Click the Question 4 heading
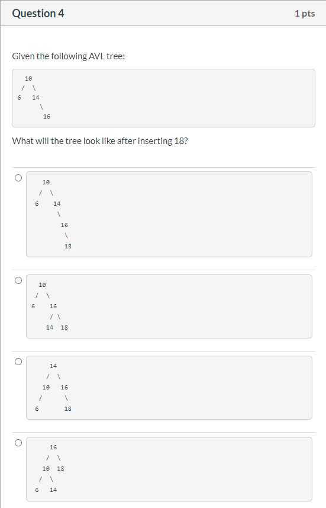Viewport: 326px width, 508px height. coord(38,13)
